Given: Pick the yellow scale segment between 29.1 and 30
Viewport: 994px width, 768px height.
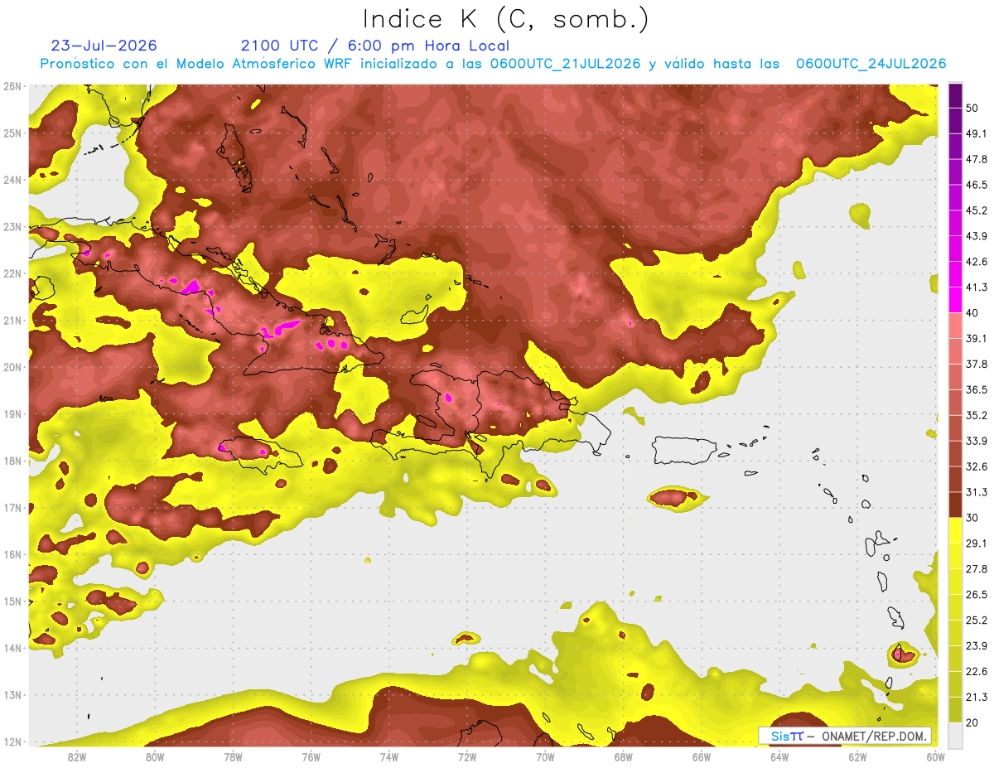Looking at the screenshot, I should click(955, 530).
